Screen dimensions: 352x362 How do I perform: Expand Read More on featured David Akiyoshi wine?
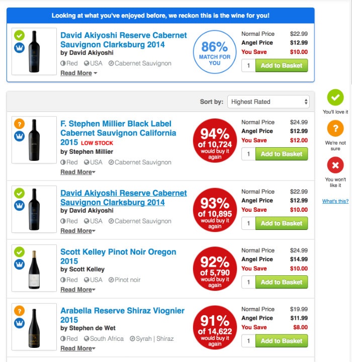click(x=78, y=73)
